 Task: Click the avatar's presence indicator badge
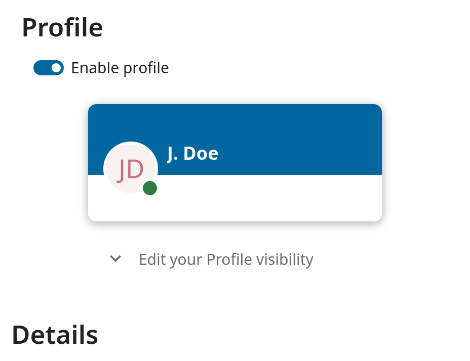(150, 188)
